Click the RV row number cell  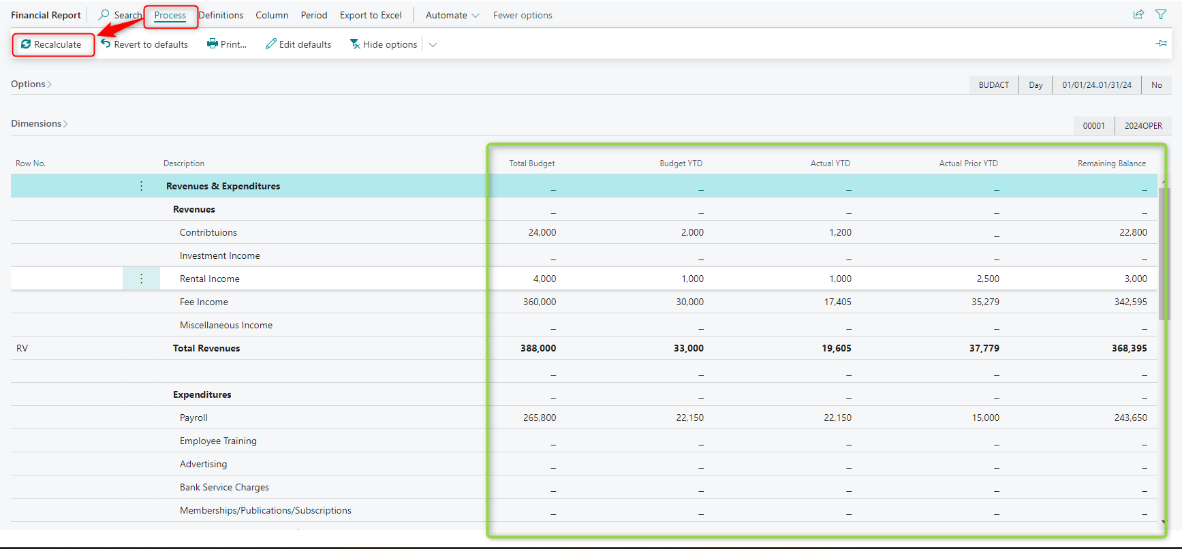22,348
